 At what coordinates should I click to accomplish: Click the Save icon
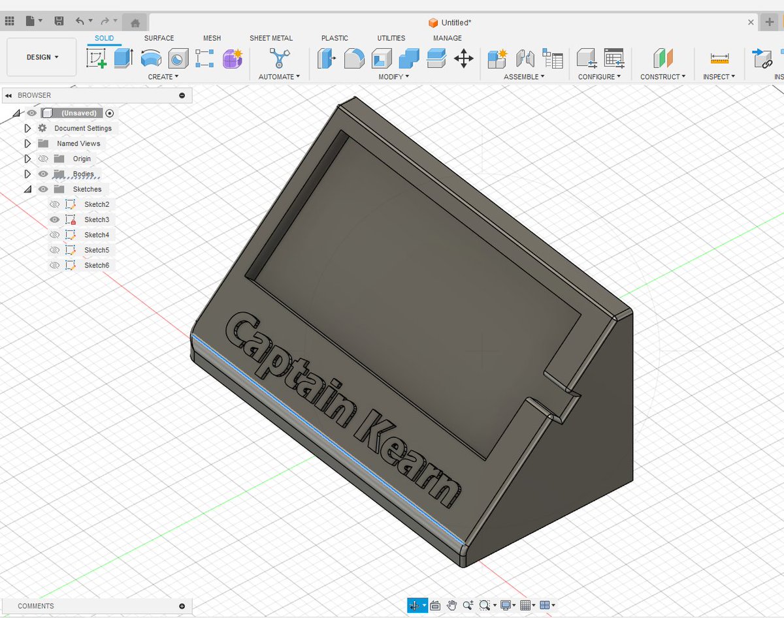pos(59,22)
